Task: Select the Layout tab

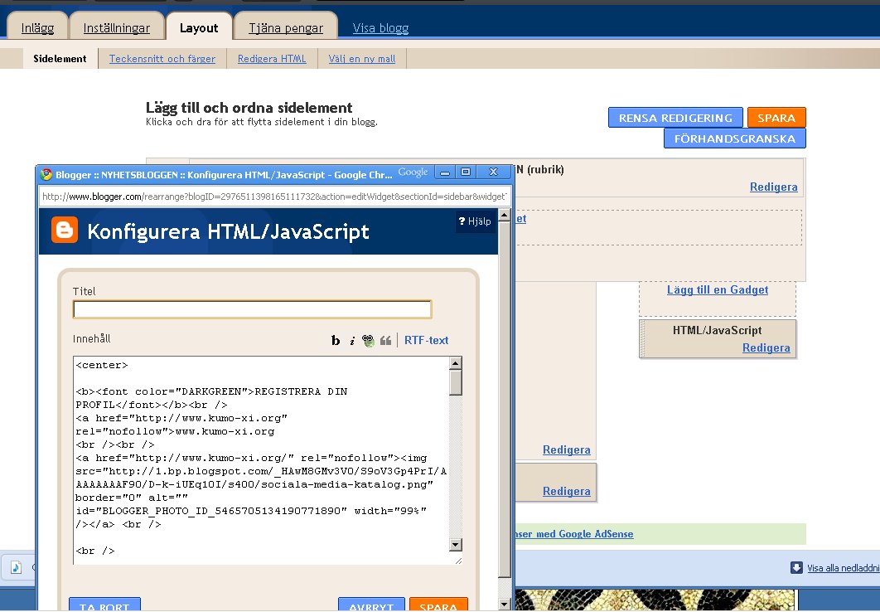Action: (x=199, y=27)
